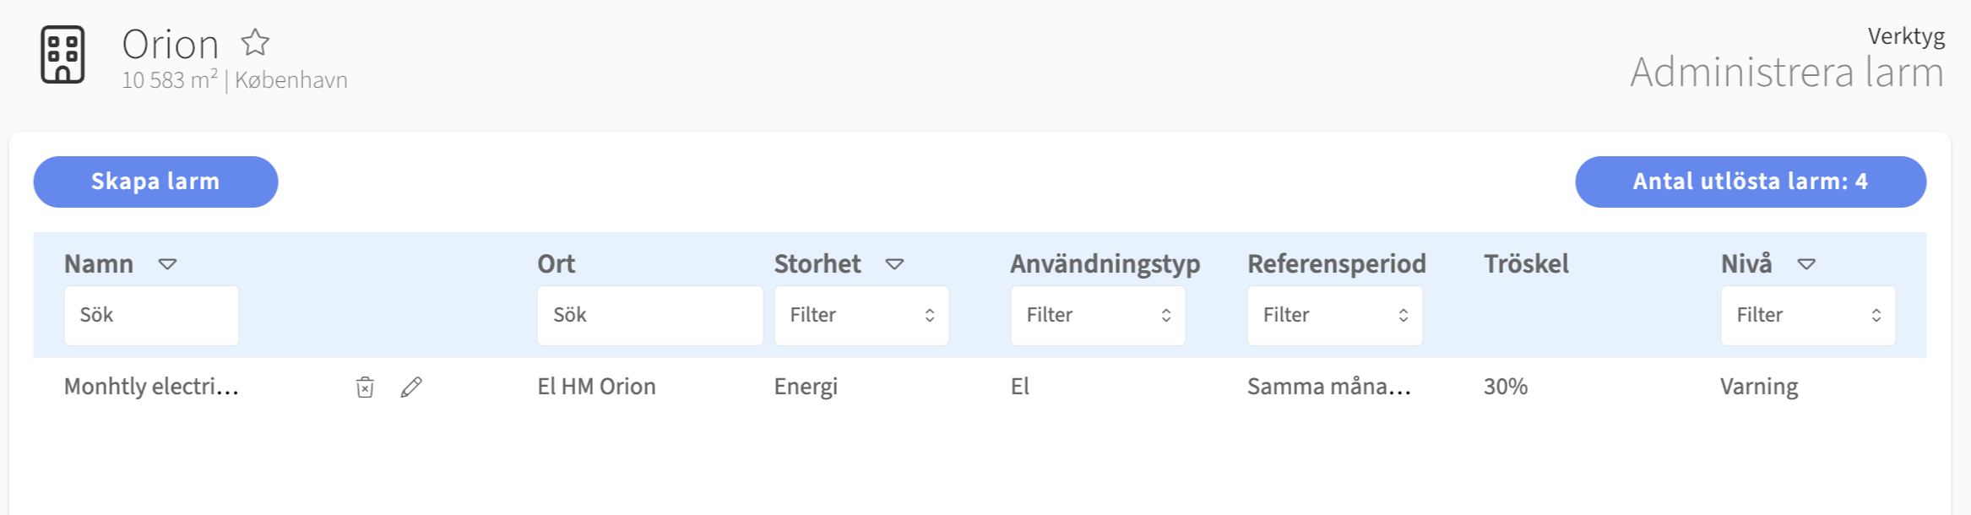Image resolution: width=1971 pixels, height=515 pixels.
Task: Open the Storhet filter dropdown
Action: point(861,315)
